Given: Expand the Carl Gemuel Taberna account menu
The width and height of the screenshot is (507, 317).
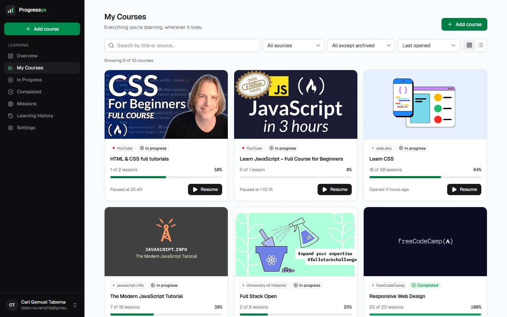Looking at the screenshot, I should (42, 305).
